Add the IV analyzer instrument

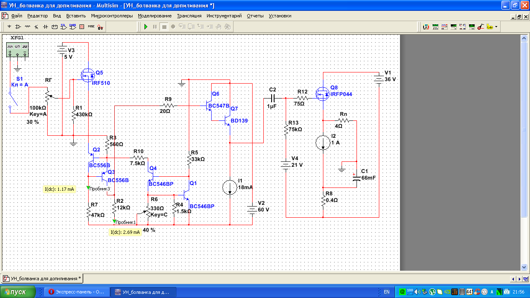pyautogui.click(x=463, y=26)
